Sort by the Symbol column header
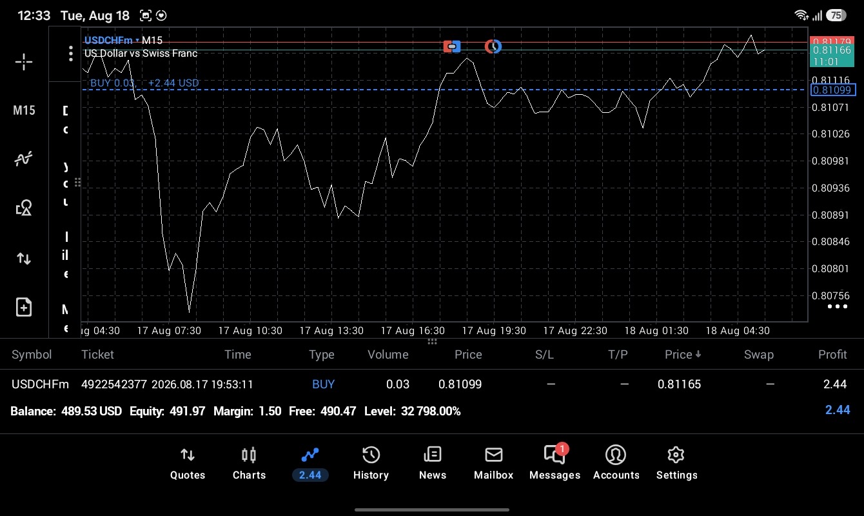The width and height of the screenshot is (864, 516). tap(32, 354)
